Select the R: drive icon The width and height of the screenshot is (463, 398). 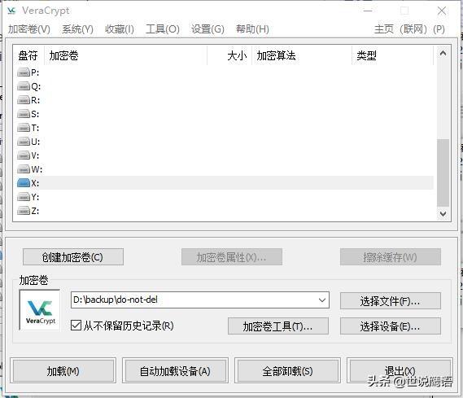(x=24, y=100)
